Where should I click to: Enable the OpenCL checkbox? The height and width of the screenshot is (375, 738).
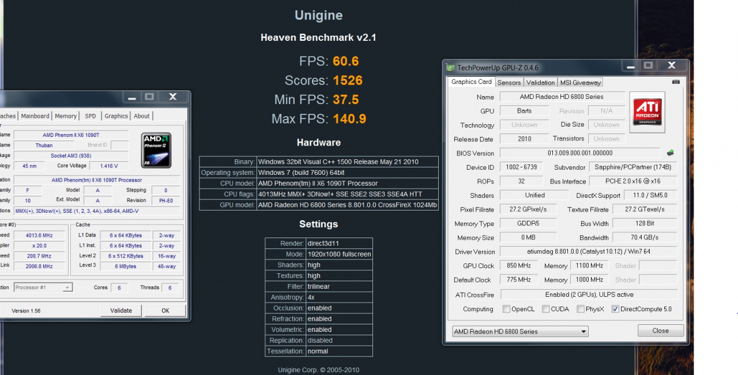click(506, 309)
